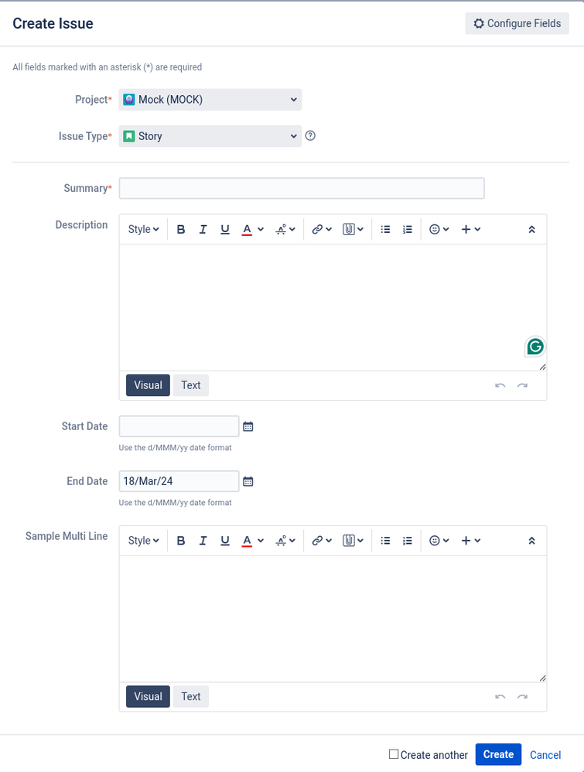584x772 pixels.
Task: Open more formatting menu in Sample Multi Line toolbar
Action: (x=285, y=541)
